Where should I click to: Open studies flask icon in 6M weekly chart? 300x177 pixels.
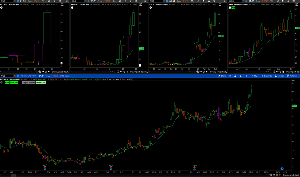[x=288, y=1]
